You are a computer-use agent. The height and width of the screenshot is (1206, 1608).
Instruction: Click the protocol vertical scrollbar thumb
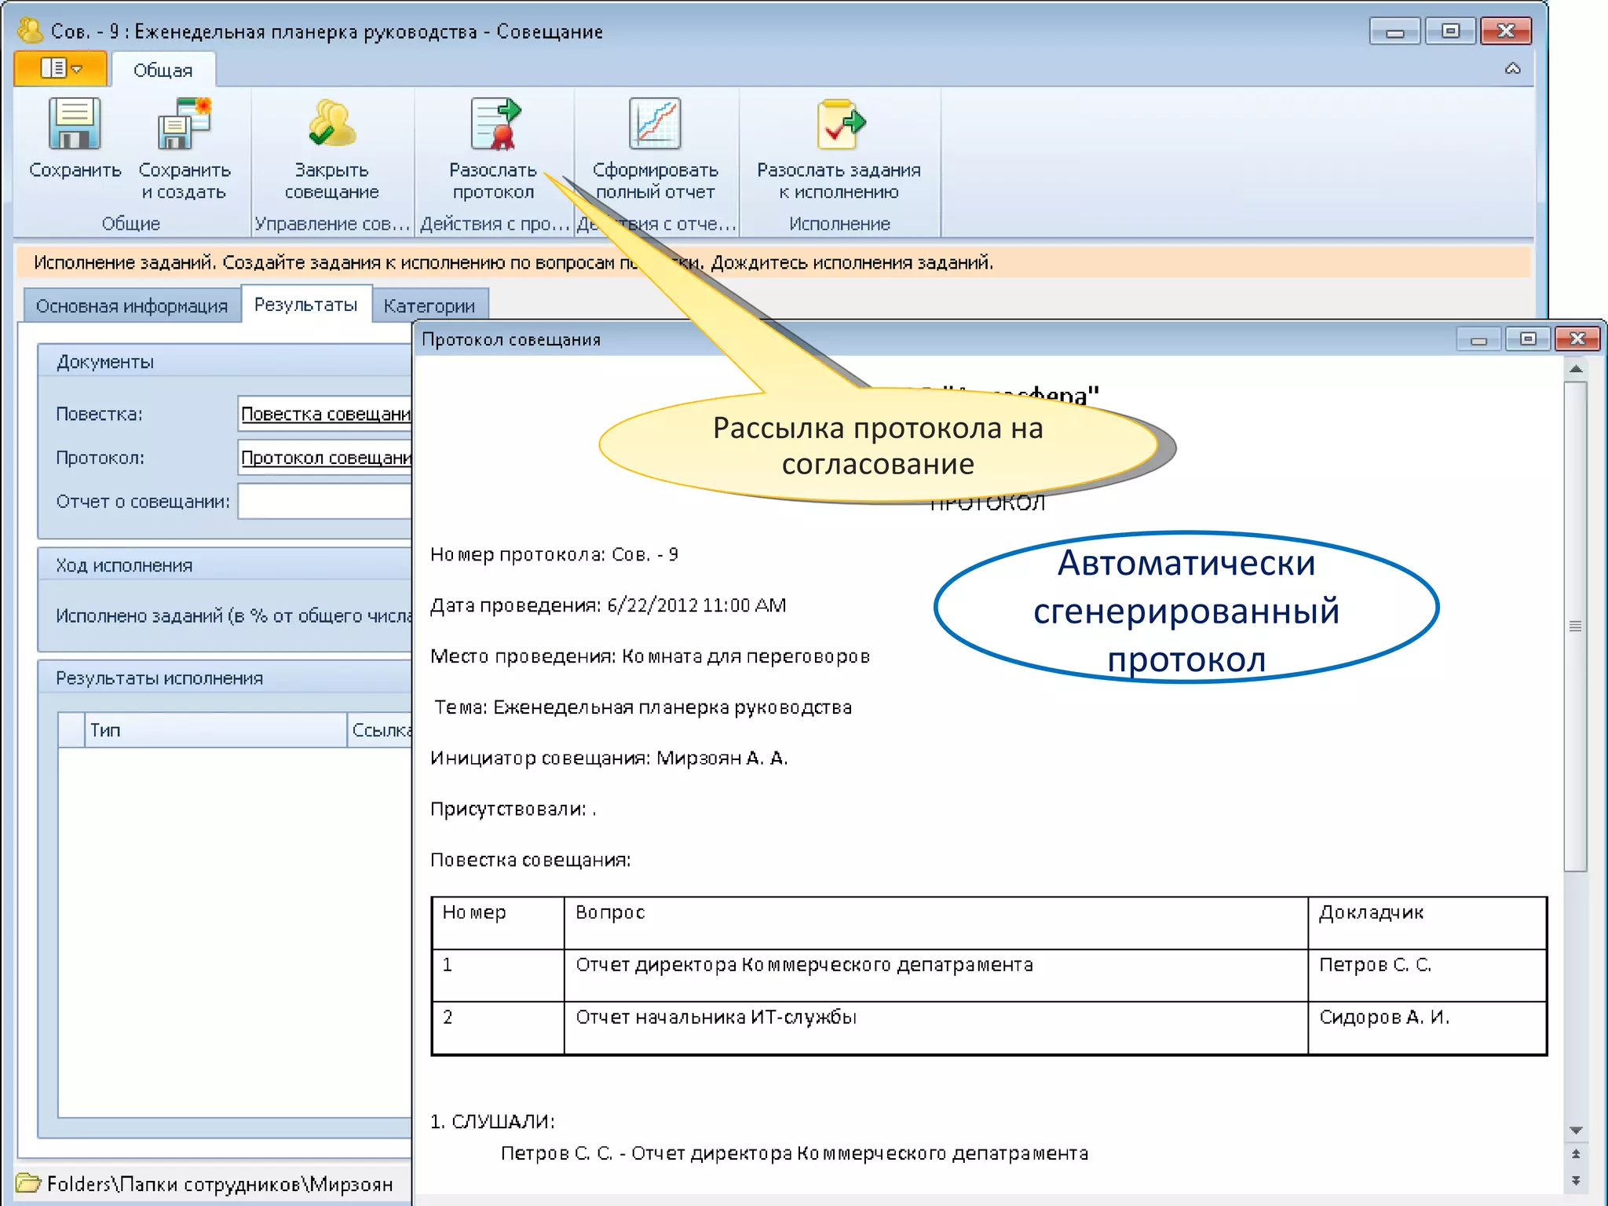pos(1575,626)
